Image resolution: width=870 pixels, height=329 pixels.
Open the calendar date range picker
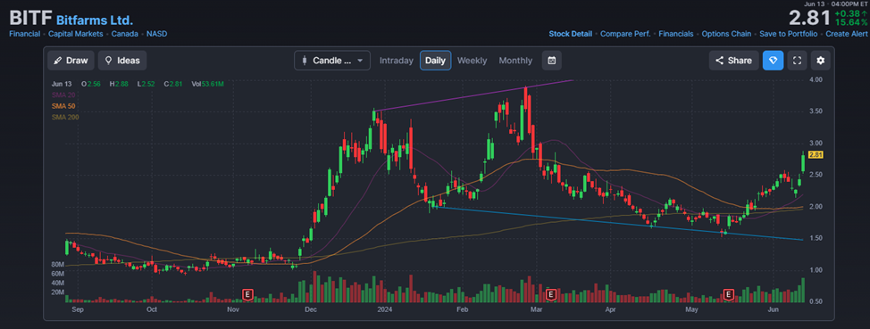[x=551, y=61]
